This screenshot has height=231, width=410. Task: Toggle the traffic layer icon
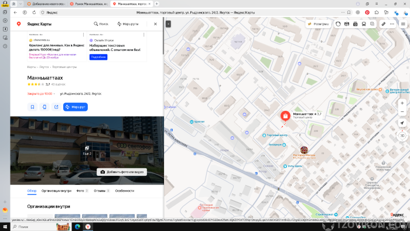coord(338,24)
